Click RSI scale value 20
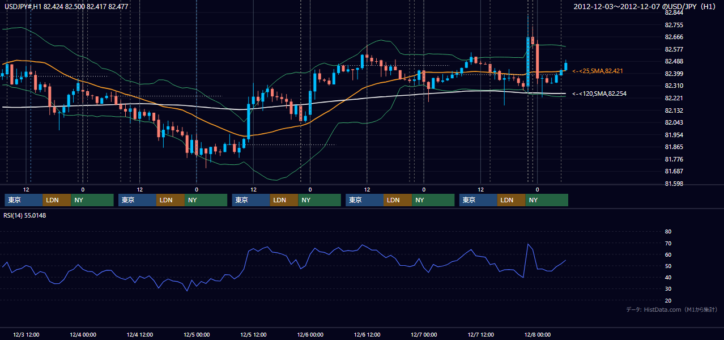The width and height of the screenshot is (724, 340). pyautogui.click(x=668, y=300)
